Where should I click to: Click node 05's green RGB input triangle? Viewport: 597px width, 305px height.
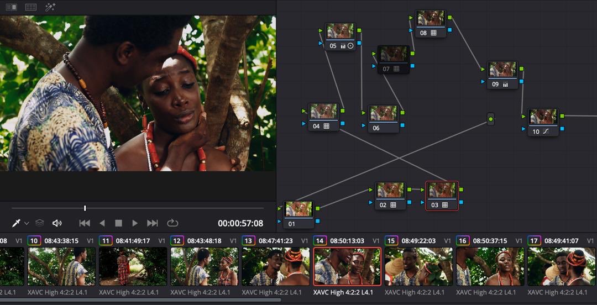click(x=321, y=31)
